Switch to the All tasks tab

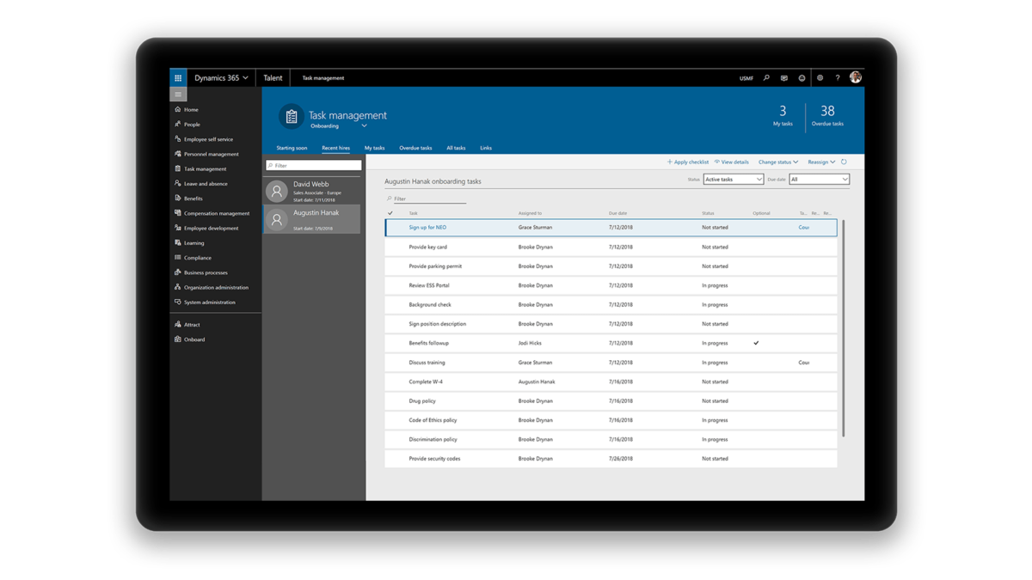(x=456, y=147)
